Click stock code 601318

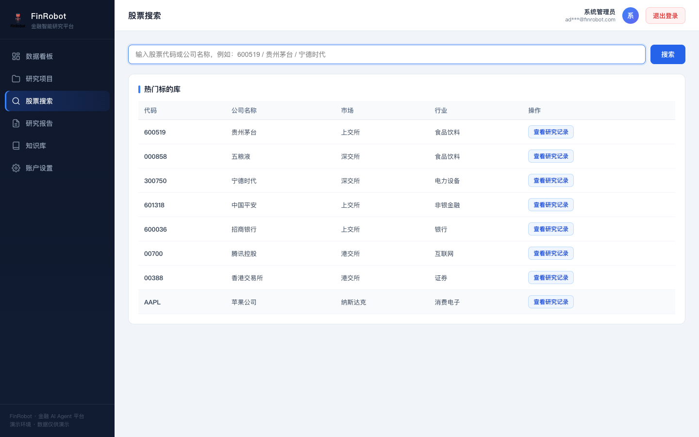tap(154, 205)
